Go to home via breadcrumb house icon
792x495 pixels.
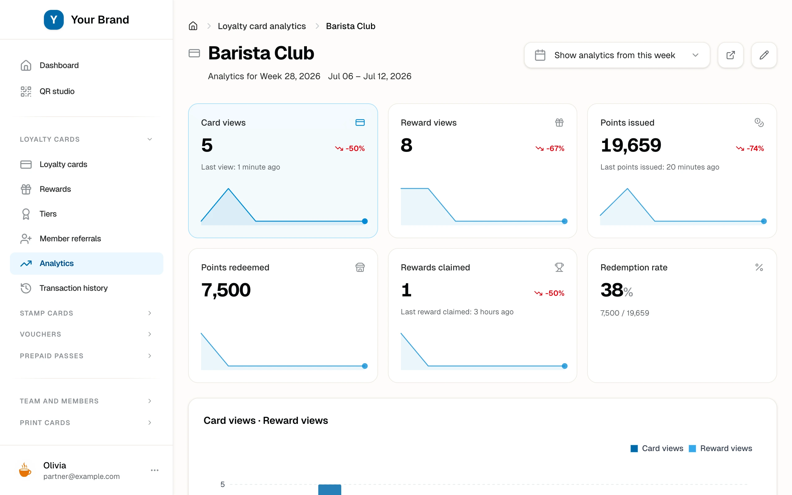(193, 26)
